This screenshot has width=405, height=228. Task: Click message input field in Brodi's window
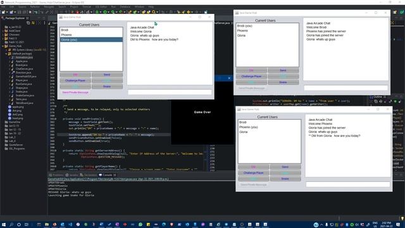(346, 88)
